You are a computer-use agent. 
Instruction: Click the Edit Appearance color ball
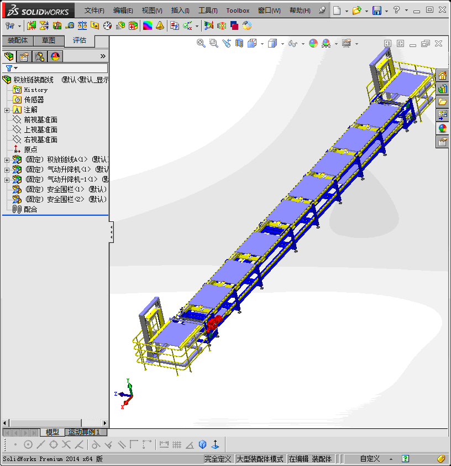point(313,43)
